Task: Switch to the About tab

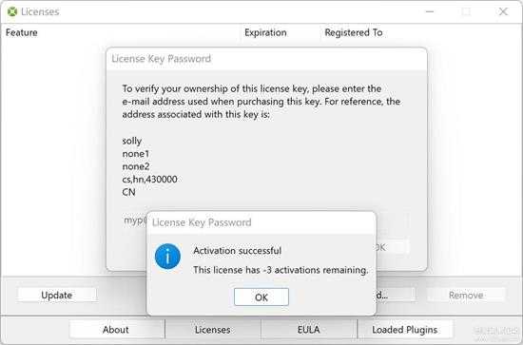Action: tap(116, 330)
